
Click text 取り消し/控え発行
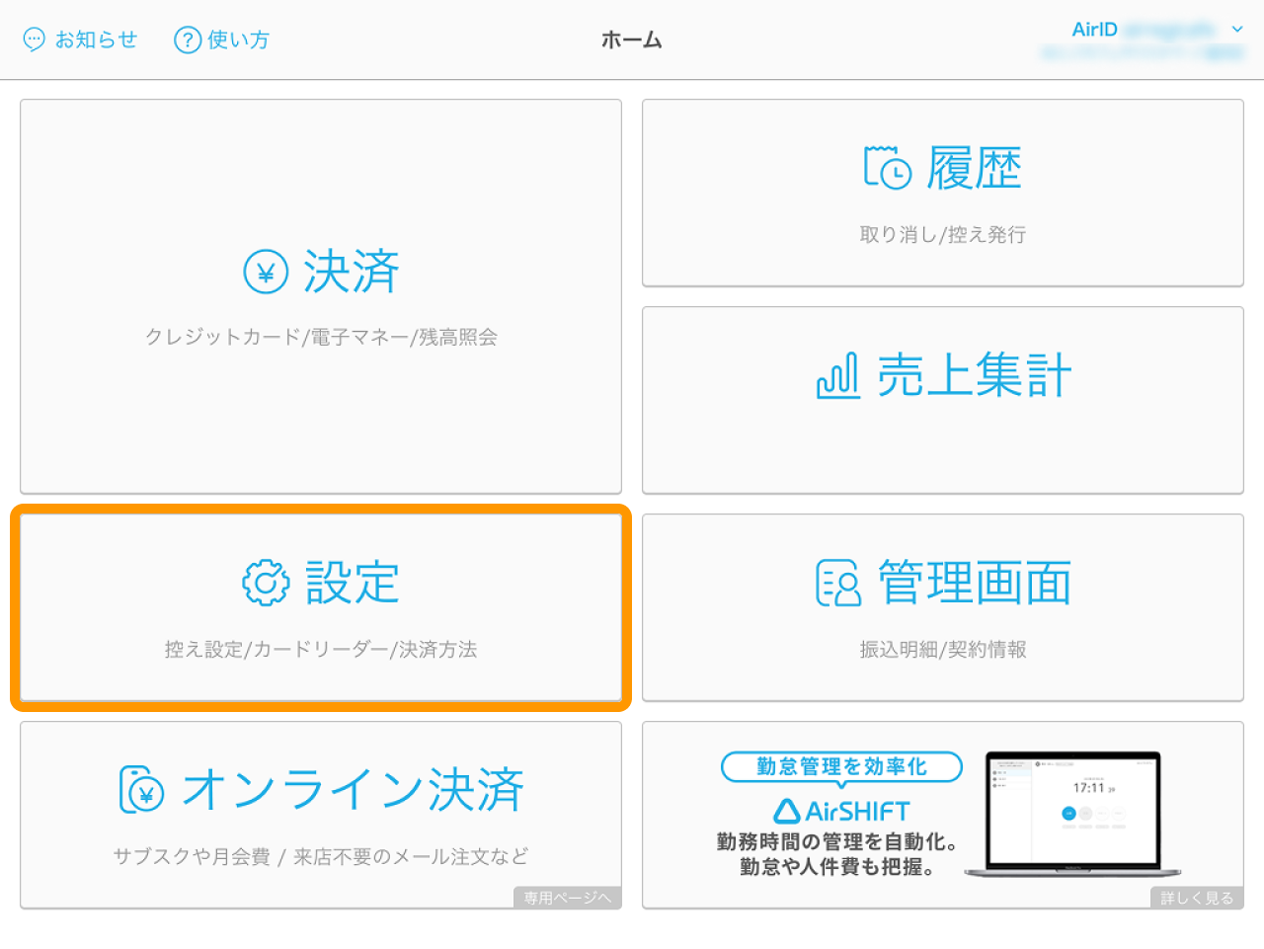[943, 234]
